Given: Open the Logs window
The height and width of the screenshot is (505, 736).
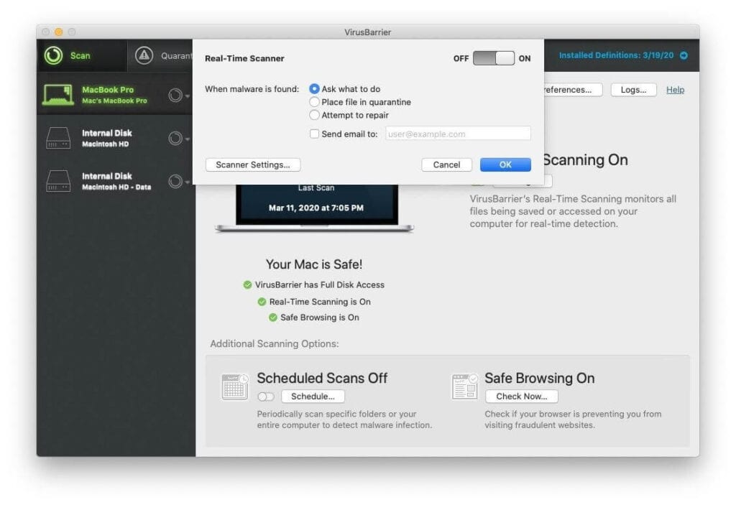Looking at the screenshot, I should (633, 90).
